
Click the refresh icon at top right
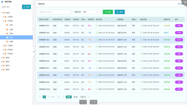[x=179, y=4]
